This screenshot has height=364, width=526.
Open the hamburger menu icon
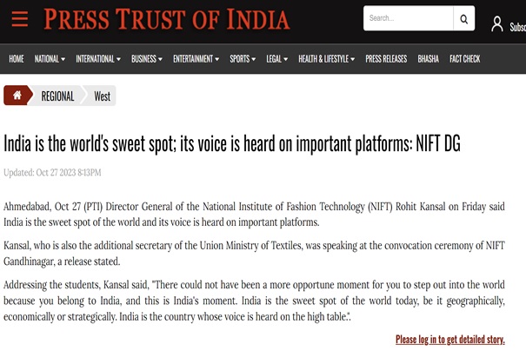[x=19, y=18]
